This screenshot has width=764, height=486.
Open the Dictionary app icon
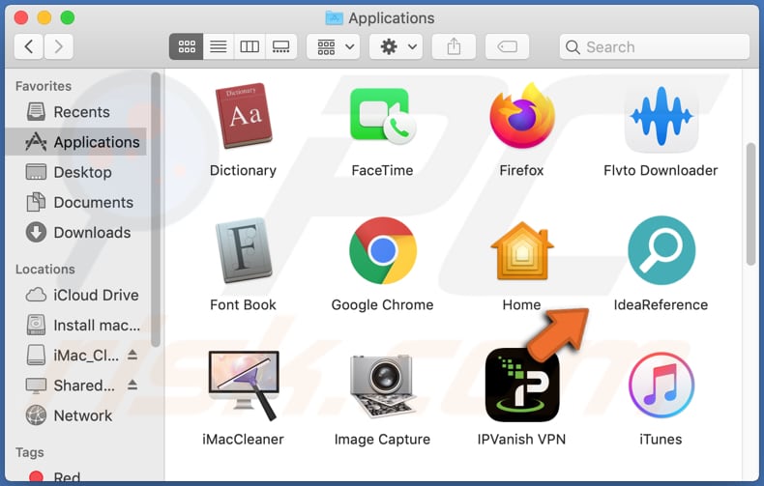(243, 115)
